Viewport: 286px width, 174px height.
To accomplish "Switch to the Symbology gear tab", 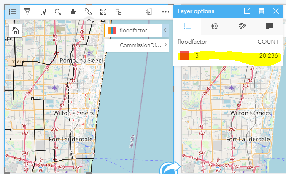I will [215, 26].
